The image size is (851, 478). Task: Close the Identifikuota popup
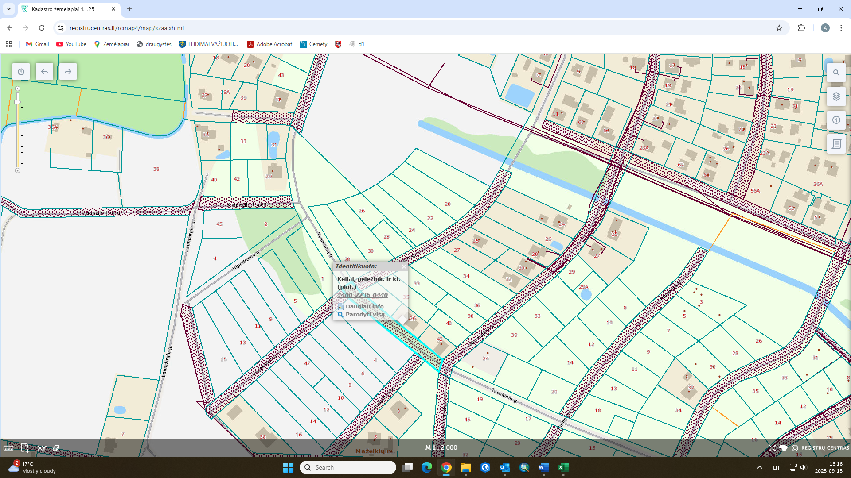[404, 266]
